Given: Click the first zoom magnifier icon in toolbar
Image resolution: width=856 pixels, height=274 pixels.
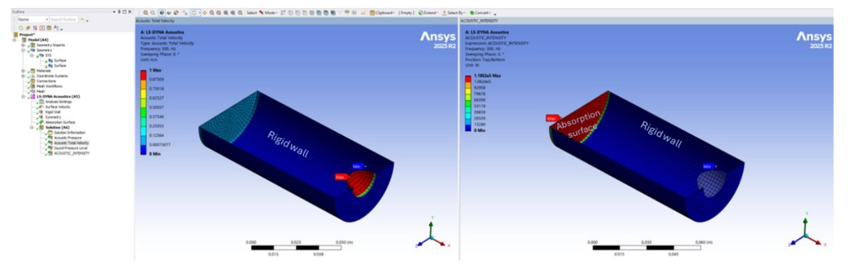Looking at the screenshot, I should 145,13.
